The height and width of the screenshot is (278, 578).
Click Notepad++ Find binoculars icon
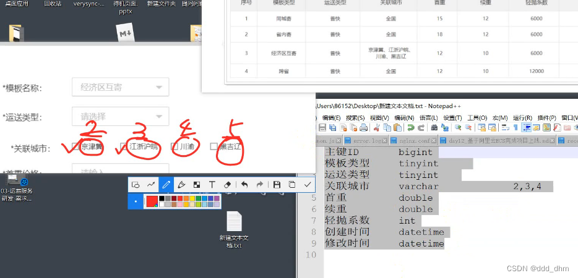434,127
